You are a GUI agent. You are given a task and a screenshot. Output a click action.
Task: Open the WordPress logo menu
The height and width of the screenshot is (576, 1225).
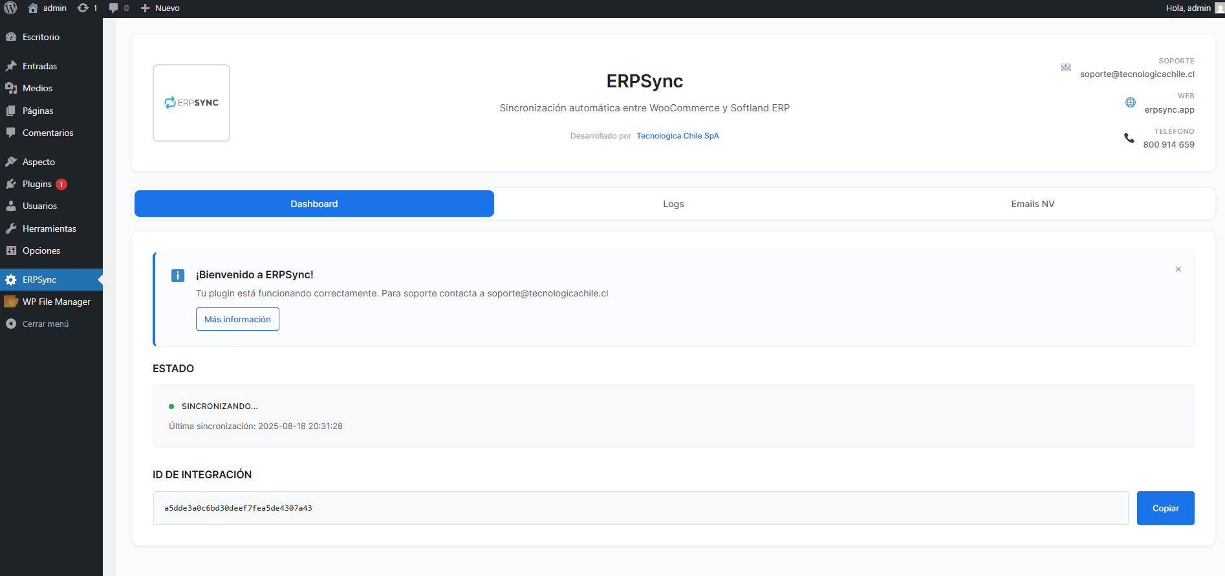10,8
